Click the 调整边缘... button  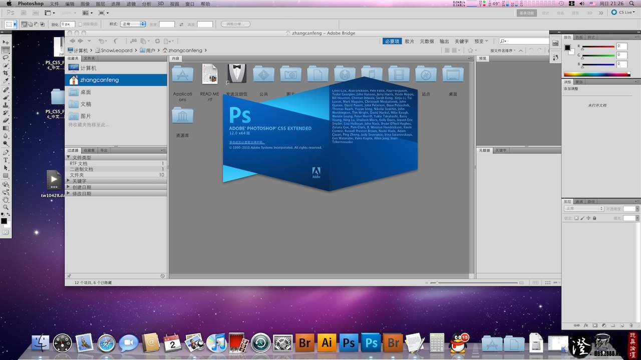[x=235, y=24]
